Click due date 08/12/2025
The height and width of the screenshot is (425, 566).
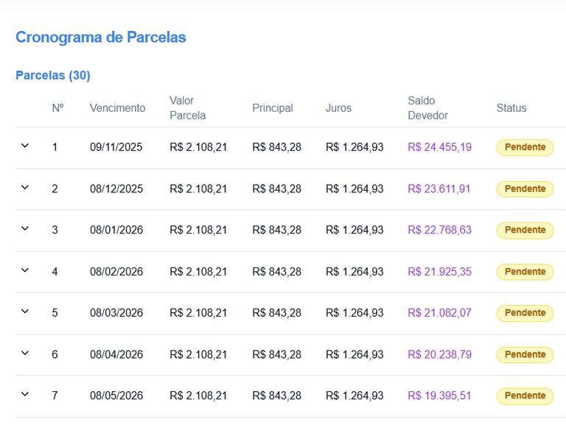pyautogui.click(x=116, y=189)
